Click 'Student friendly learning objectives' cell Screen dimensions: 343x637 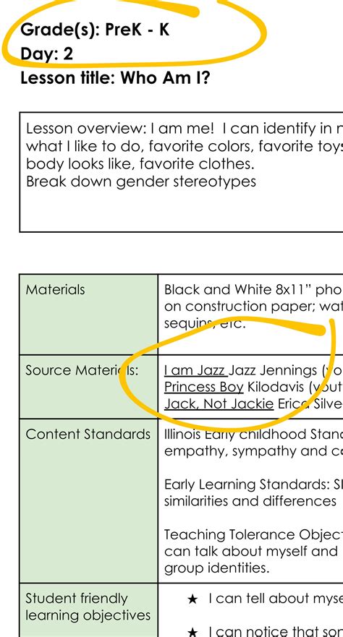[x=88, y=610]
